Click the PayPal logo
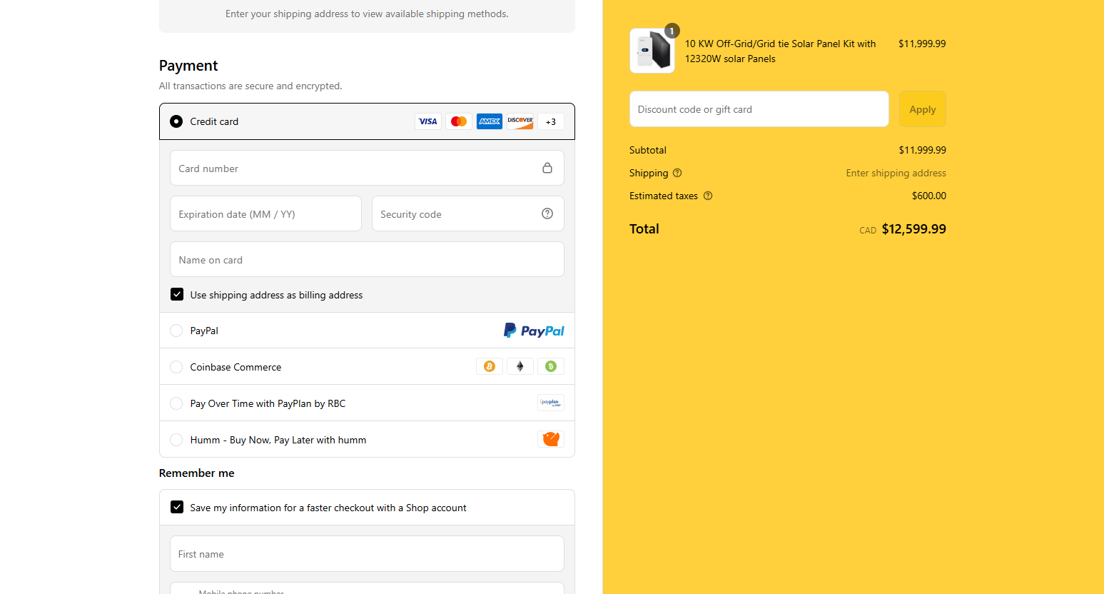This screenshot has height=594, width=1104. coord(534,331)
